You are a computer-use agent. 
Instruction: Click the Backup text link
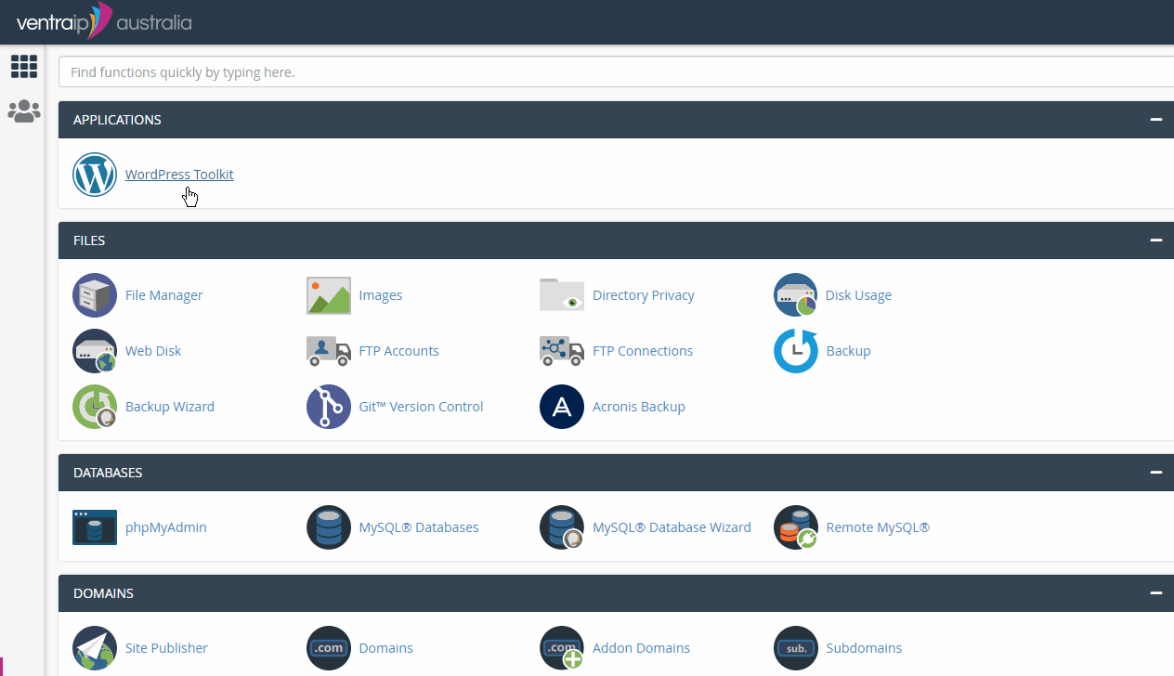point(848,351)
